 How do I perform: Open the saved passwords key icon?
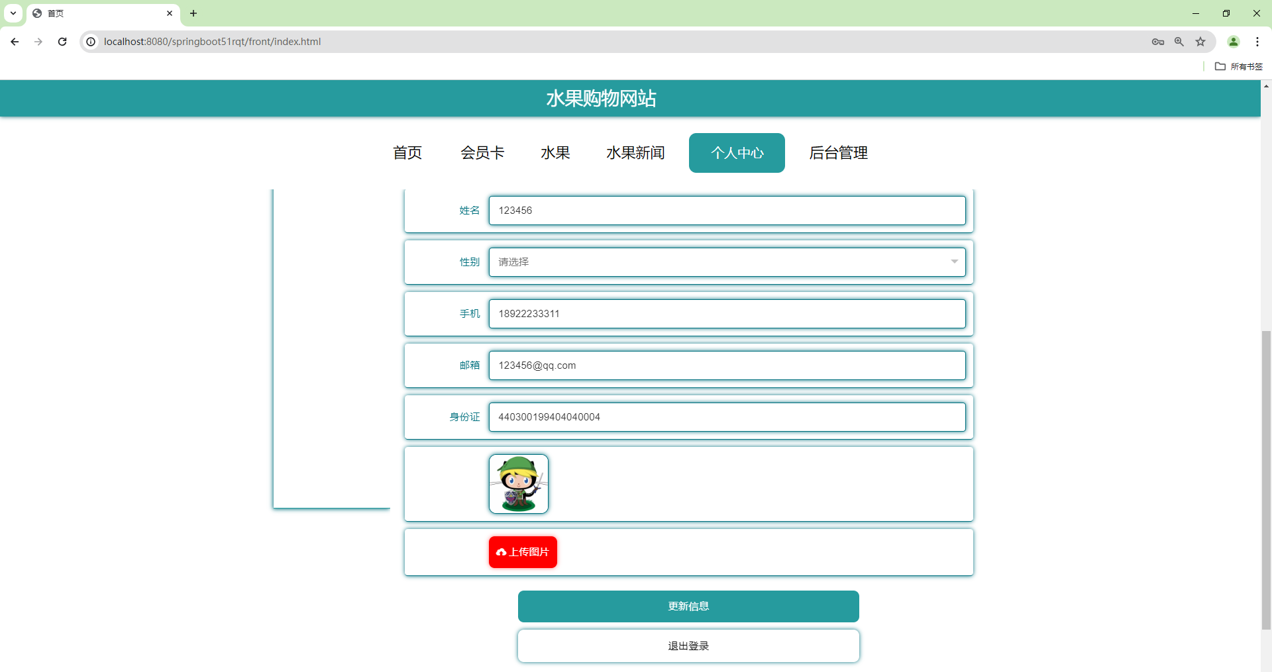[x=1158, y=41]
